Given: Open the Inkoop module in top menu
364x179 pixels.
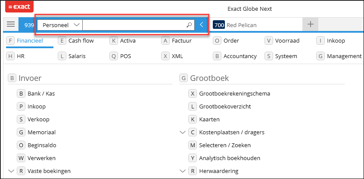Looking at the screenshot, I should coord(336,41).
